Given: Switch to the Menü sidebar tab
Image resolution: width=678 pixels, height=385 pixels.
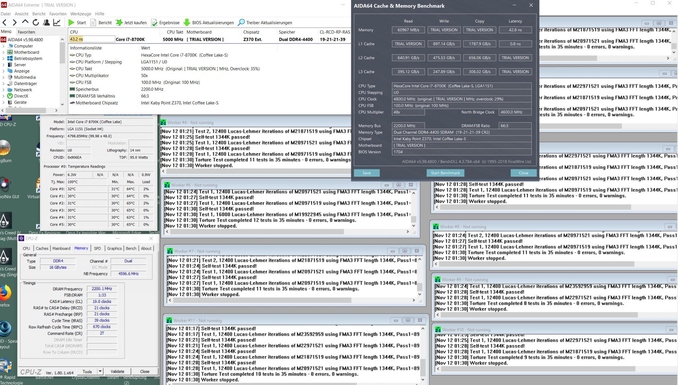Looking at the screenshot, I should [x=6, y=32].
